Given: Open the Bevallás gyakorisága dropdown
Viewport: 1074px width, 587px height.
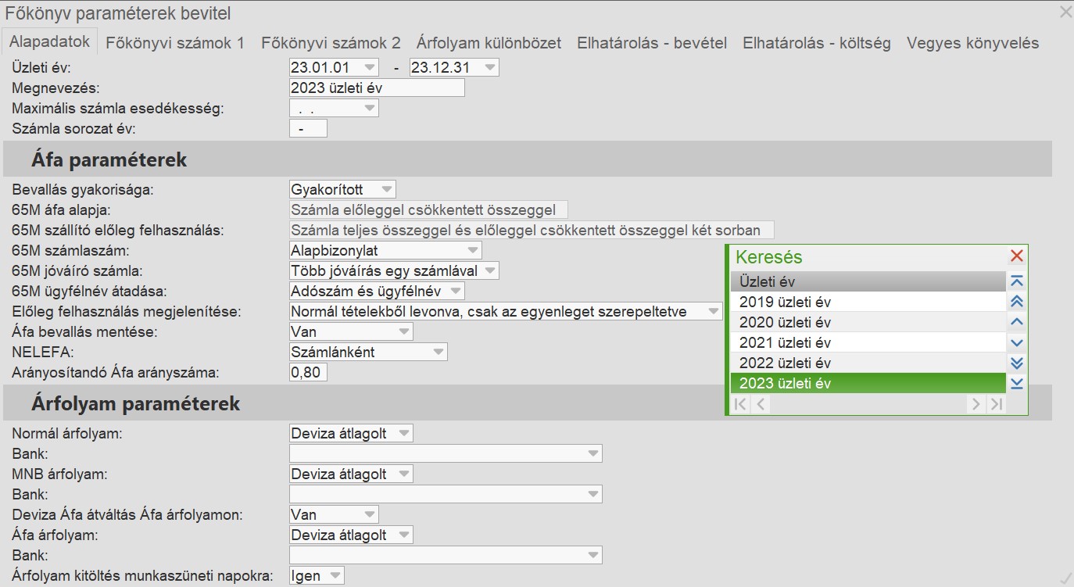Looking at the screenshot, I should 386,189.
